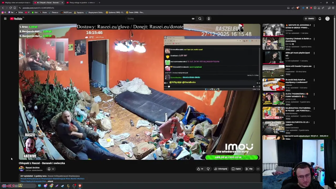Open the account avatar menu

[x=327, y=19]
